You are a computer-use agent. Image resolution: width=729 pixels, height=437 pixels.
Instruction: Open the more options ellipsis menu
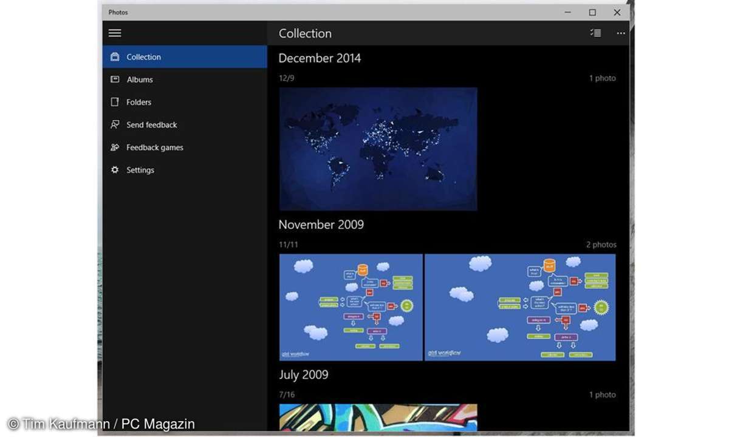click(620, 33)
